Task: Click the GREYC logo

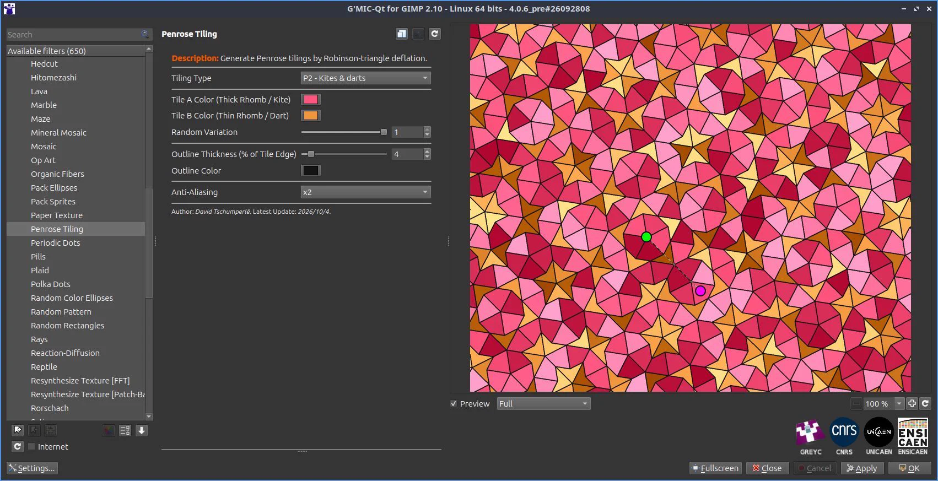Action: [811, 436]
